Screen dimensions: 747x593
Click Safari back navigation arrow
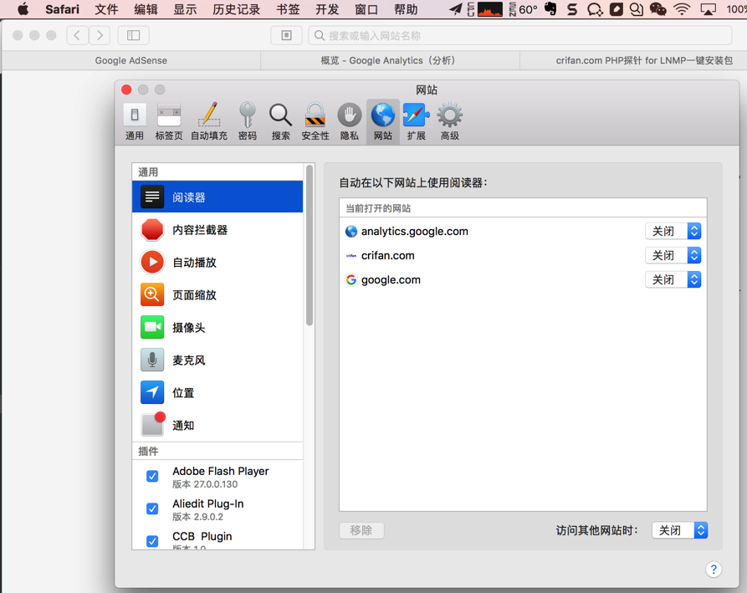(x=77, y=35)
